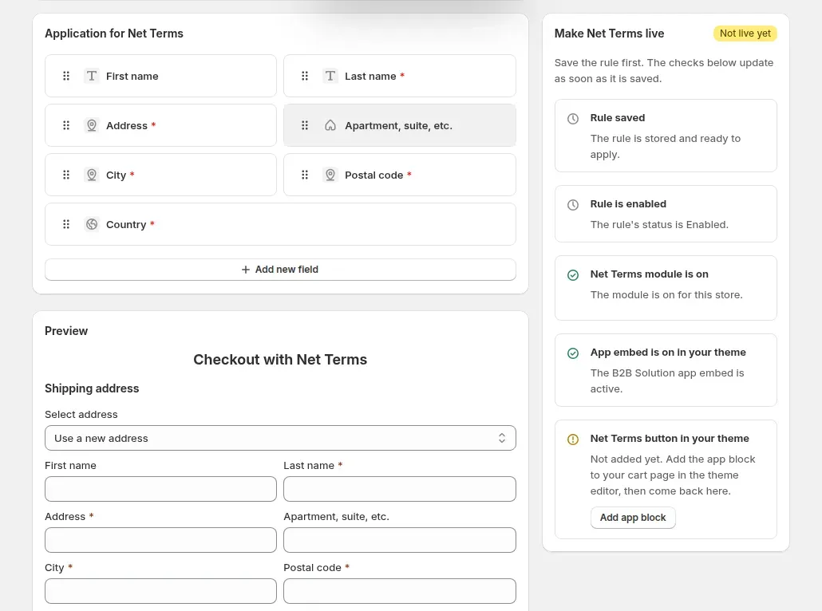Image resolution: width=822 pixels, height=611 pixels.
Task: Select the Postal code field card
Action: pyautogui.click(x=400, y=175)
